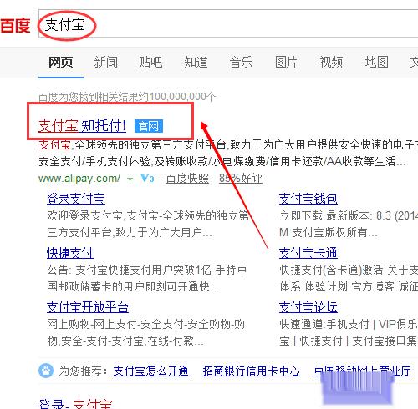Viewport: 418px width, 409px height.
Task: Click description text 安全支付/手机支付体验
Action: coord(94,161)
